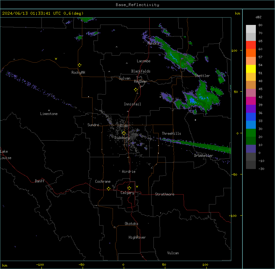The width and height of the screenshot is (275, 269).
Task: Click the Sundre town label
Action: tap(93, 125)
